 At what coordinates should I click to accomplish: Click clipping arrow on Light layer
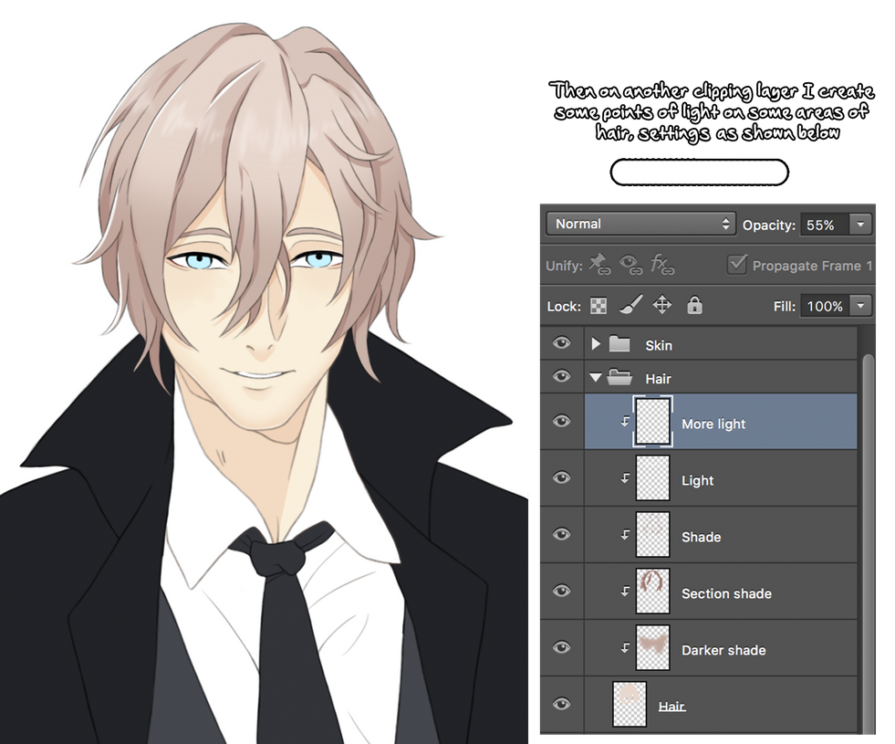[x=626, y=478]
